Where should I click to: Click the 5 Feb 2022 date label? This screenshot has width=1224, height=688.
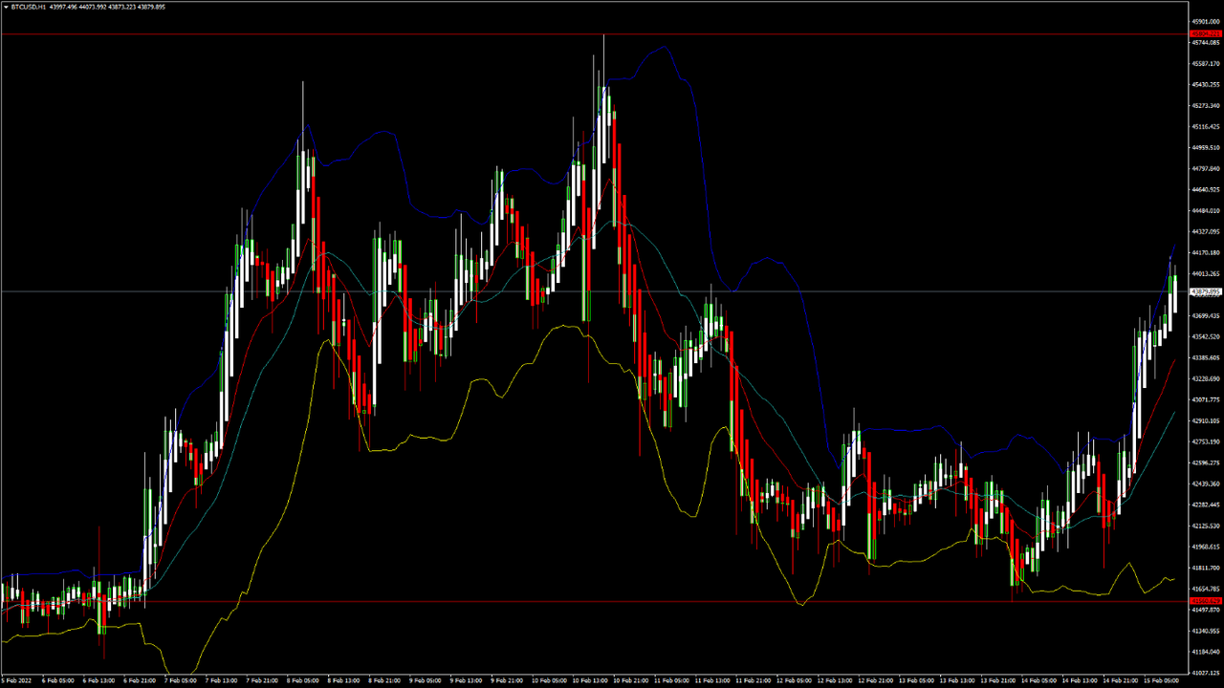click(x=19, y=680)
